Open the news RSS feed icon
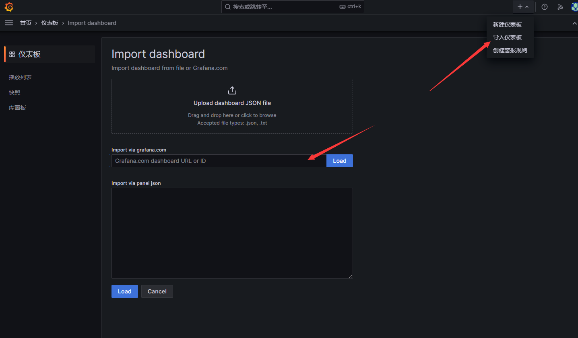The width and height of the screenshot is (578, 338). coord(560,7)
